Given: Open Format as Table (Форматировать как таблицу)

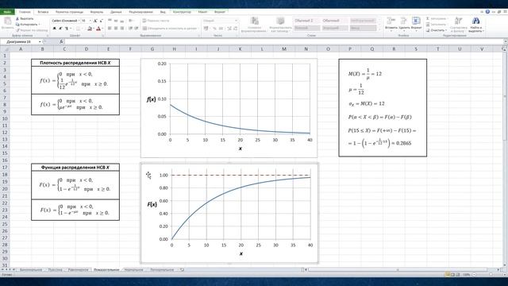Looking at the screenshot, I should click(x=280, y=25).
